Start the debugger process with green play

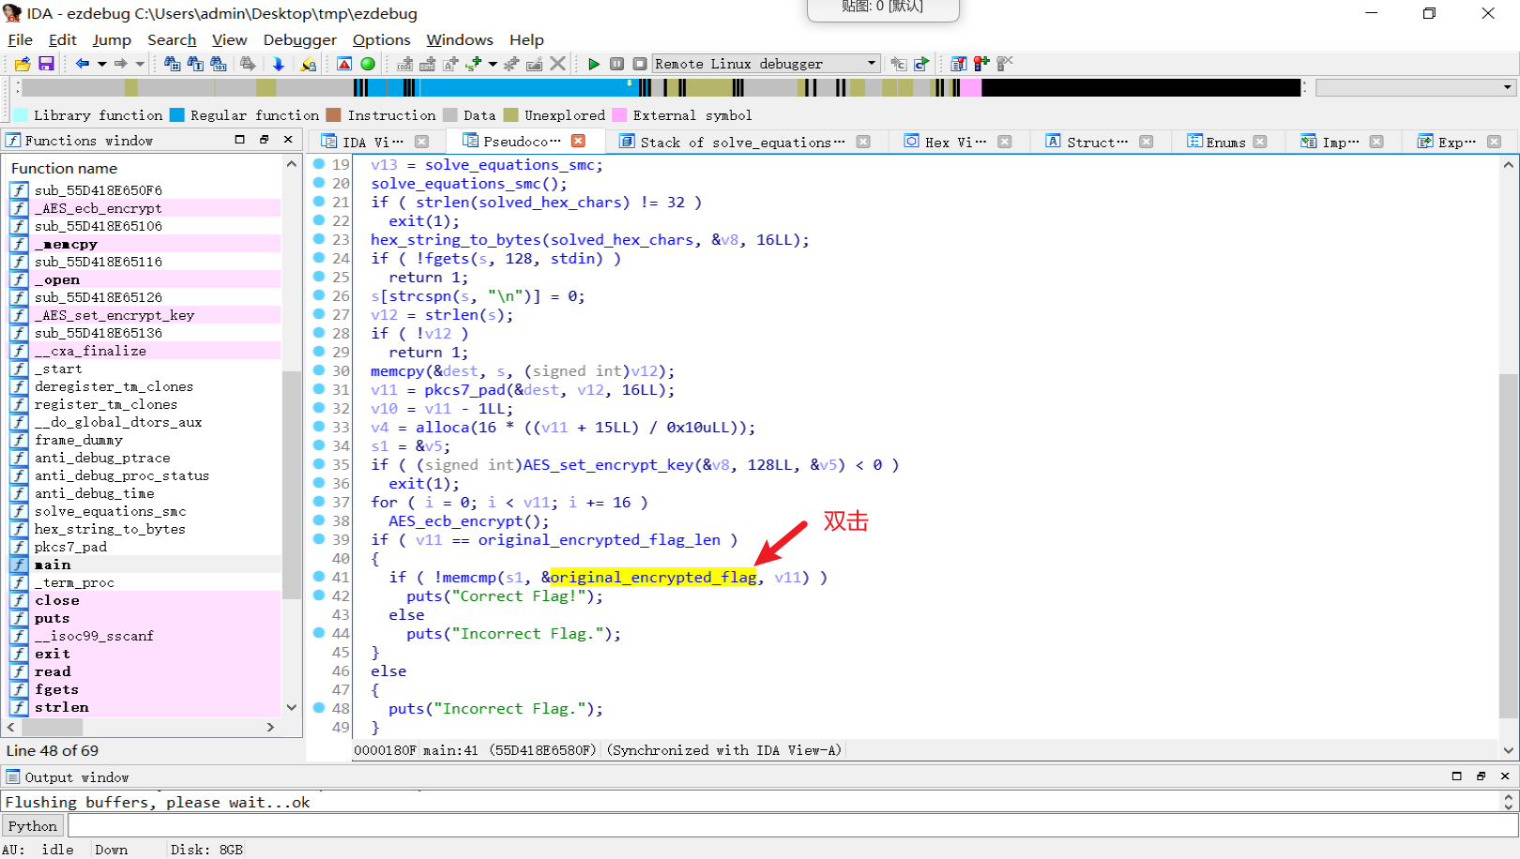593,64
